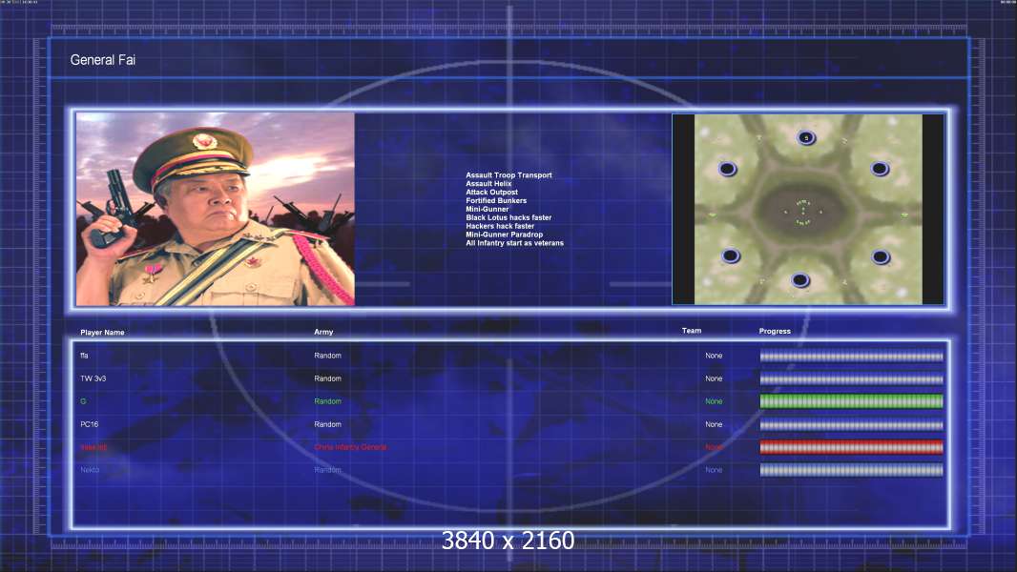Click Mini-Gunner Paradrop ability text
1017x572 pixels.
click(x=504, y=235)
